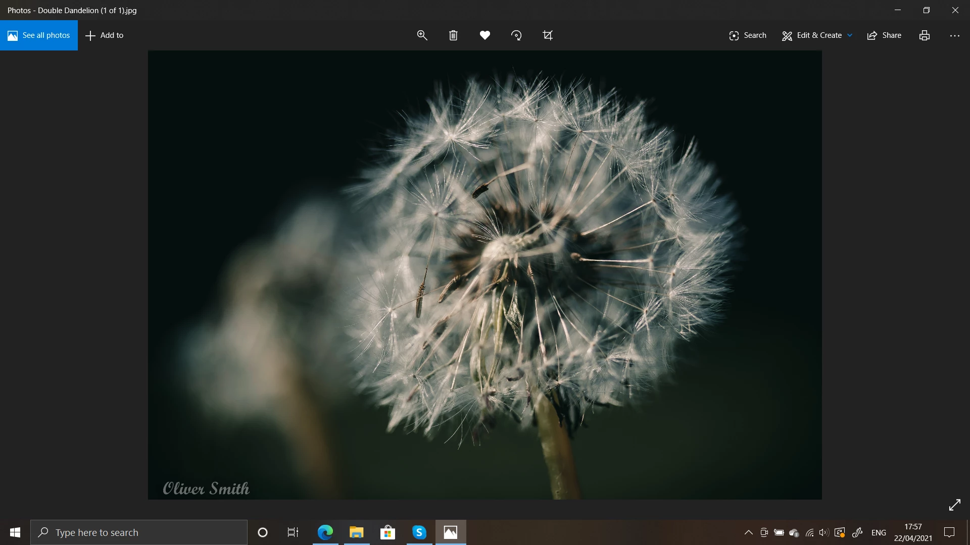Go back to See all photos
The height and width of the screenshot is (545, 970).
coord(39,35)
